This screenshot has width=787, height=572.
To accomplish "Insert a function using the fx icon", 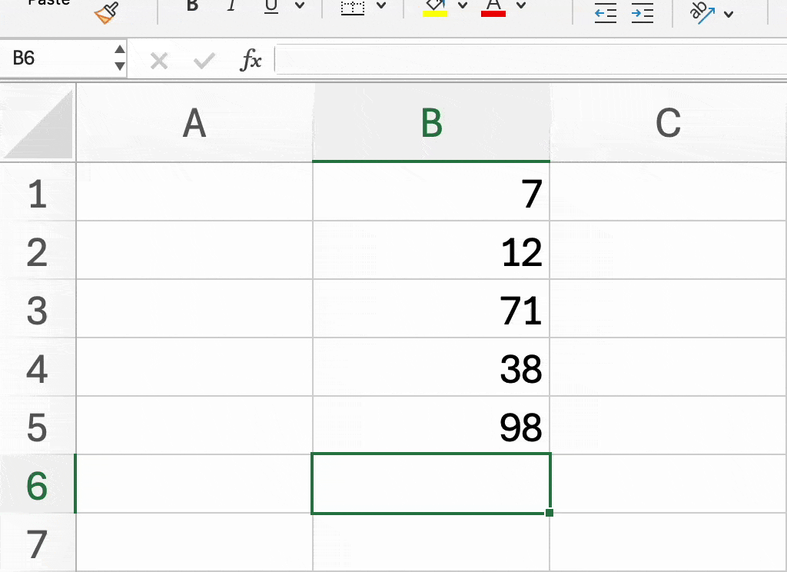I will click(251, 60).
